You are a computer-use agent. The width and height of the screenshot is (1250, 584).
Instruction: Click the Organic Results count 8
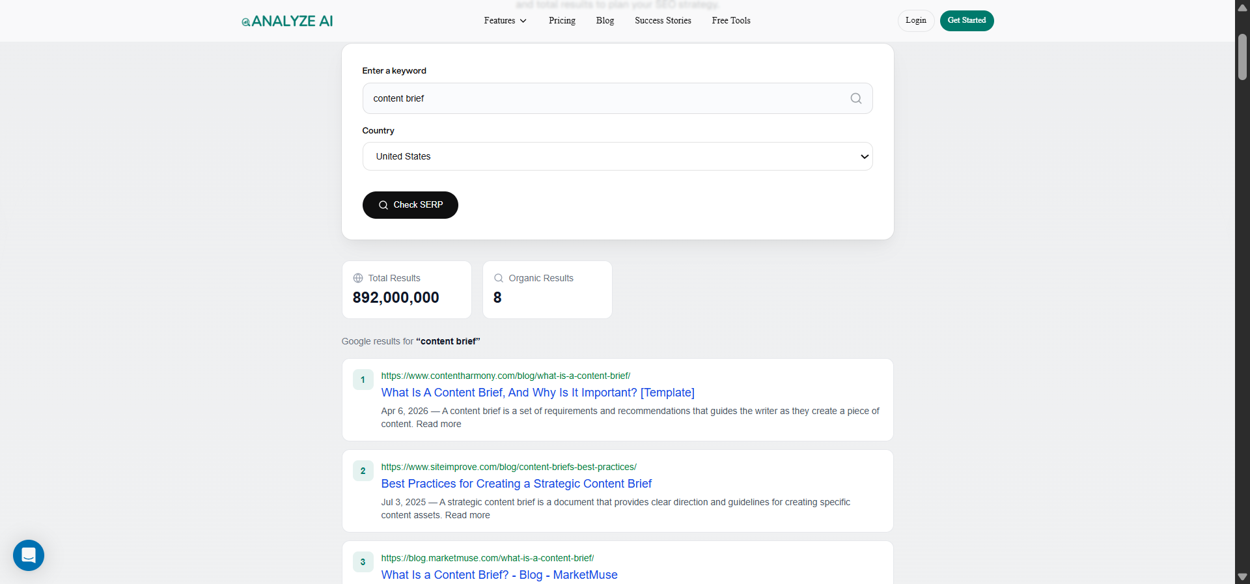coord(497,298)
